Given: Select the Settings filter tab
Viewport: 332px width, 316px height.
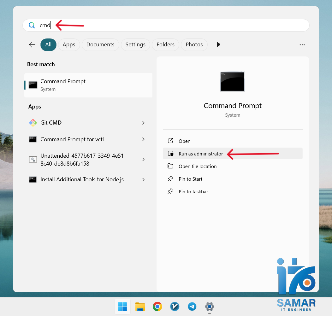Looking at the screenshot, I should (135, 45).
